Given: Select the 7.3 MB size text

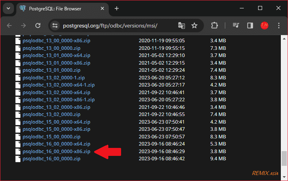Looking at the screenshot, I should coord(218,48).
